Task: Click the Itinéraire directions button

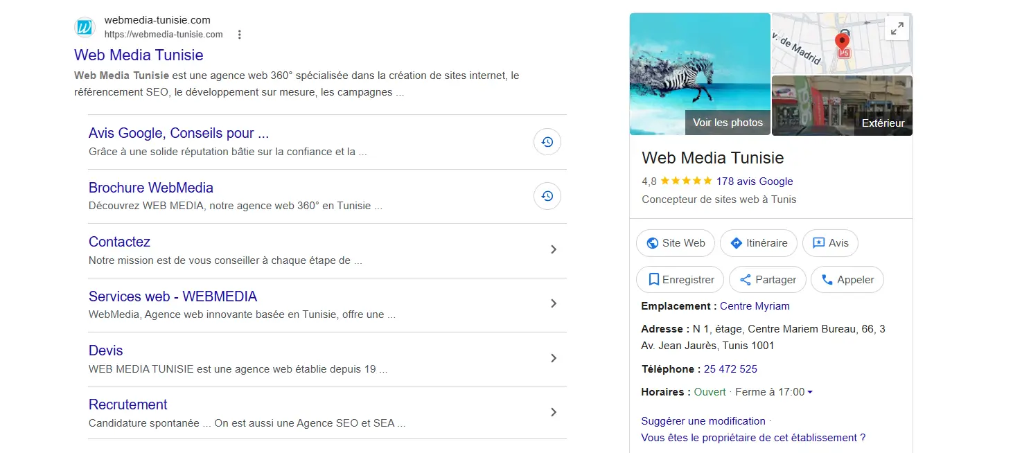Action: pos(759,243)
